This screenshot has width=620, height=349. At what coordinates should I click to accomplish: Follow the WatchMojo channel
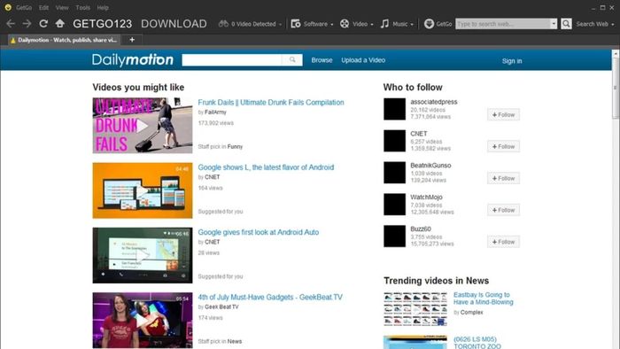[503, 210]
